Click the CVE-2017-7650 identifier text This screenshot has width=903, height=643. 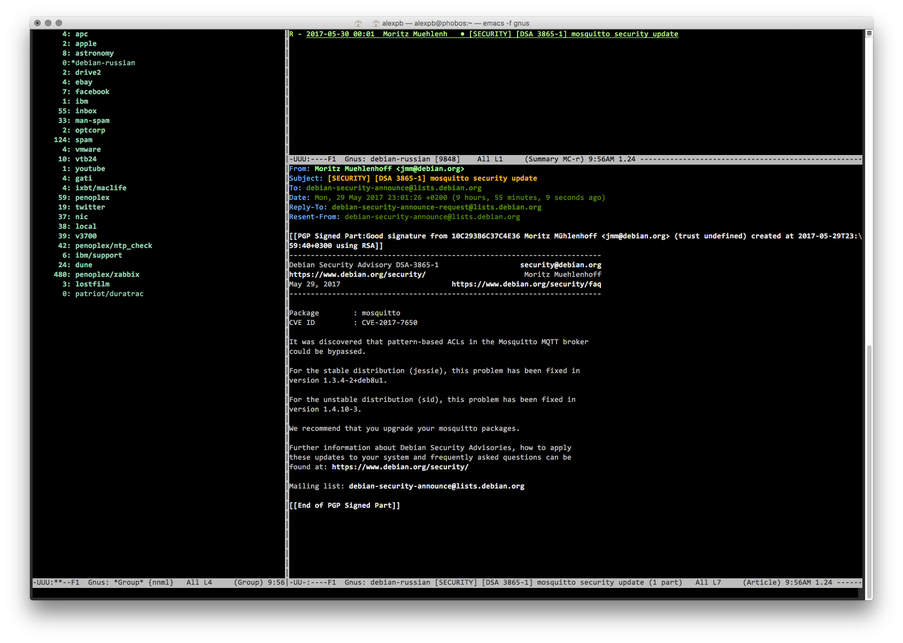[x=389, y=322]
